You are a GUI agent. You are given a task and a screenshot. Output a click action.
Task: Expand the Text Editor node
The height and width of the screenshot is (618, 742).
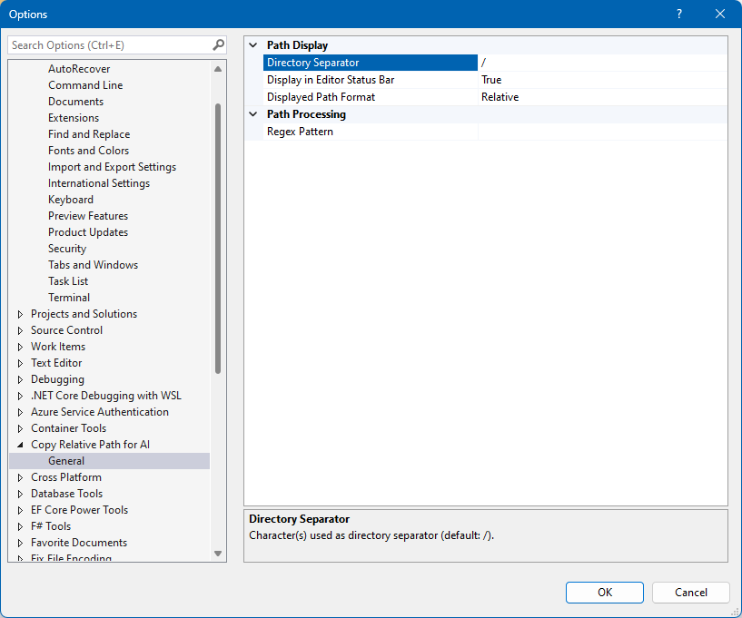point(21,363)
